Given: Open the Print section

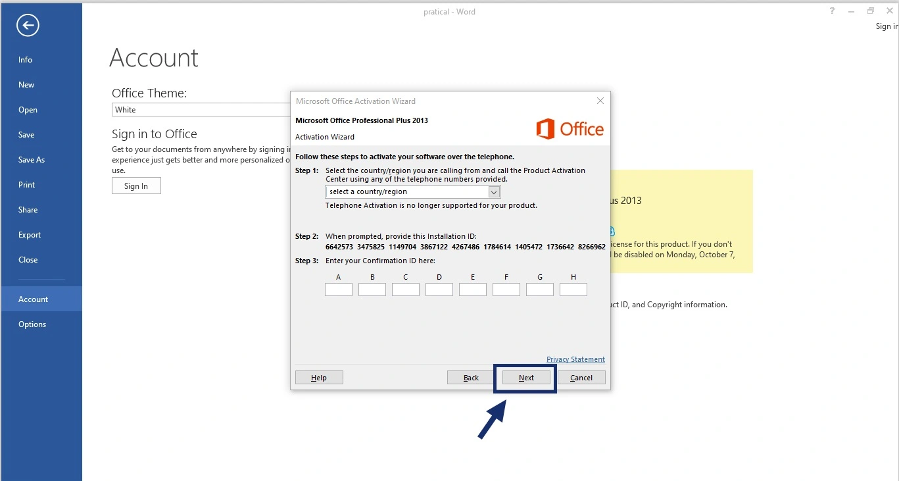Looking at the screenshot, I should point(27,185).
